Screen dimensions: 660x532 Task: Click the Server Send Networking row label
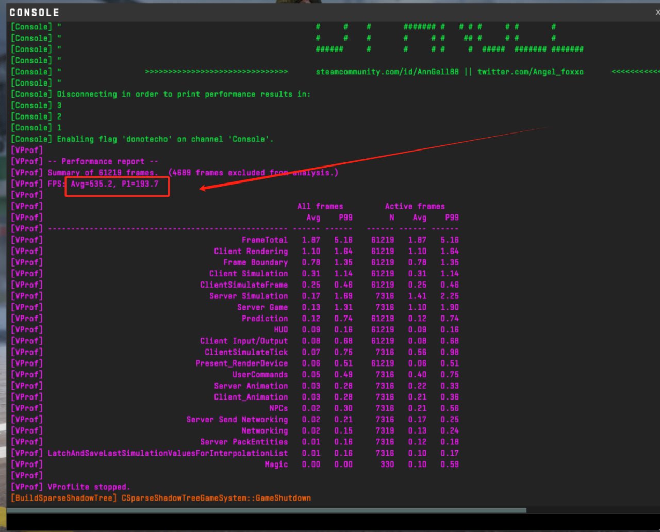coord(237,420)
